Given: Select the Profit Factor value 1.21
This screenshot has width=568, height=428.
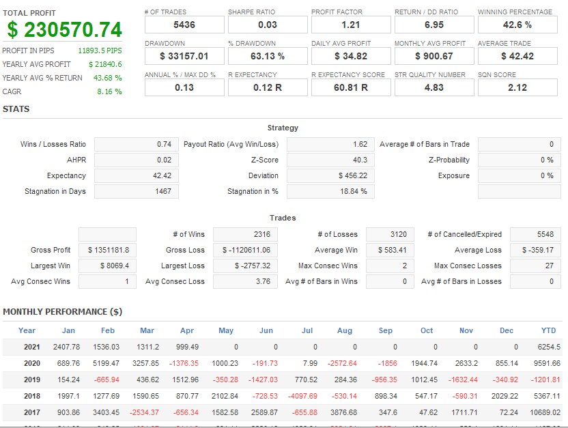Looking at the screenshot, I should [351, 25].
